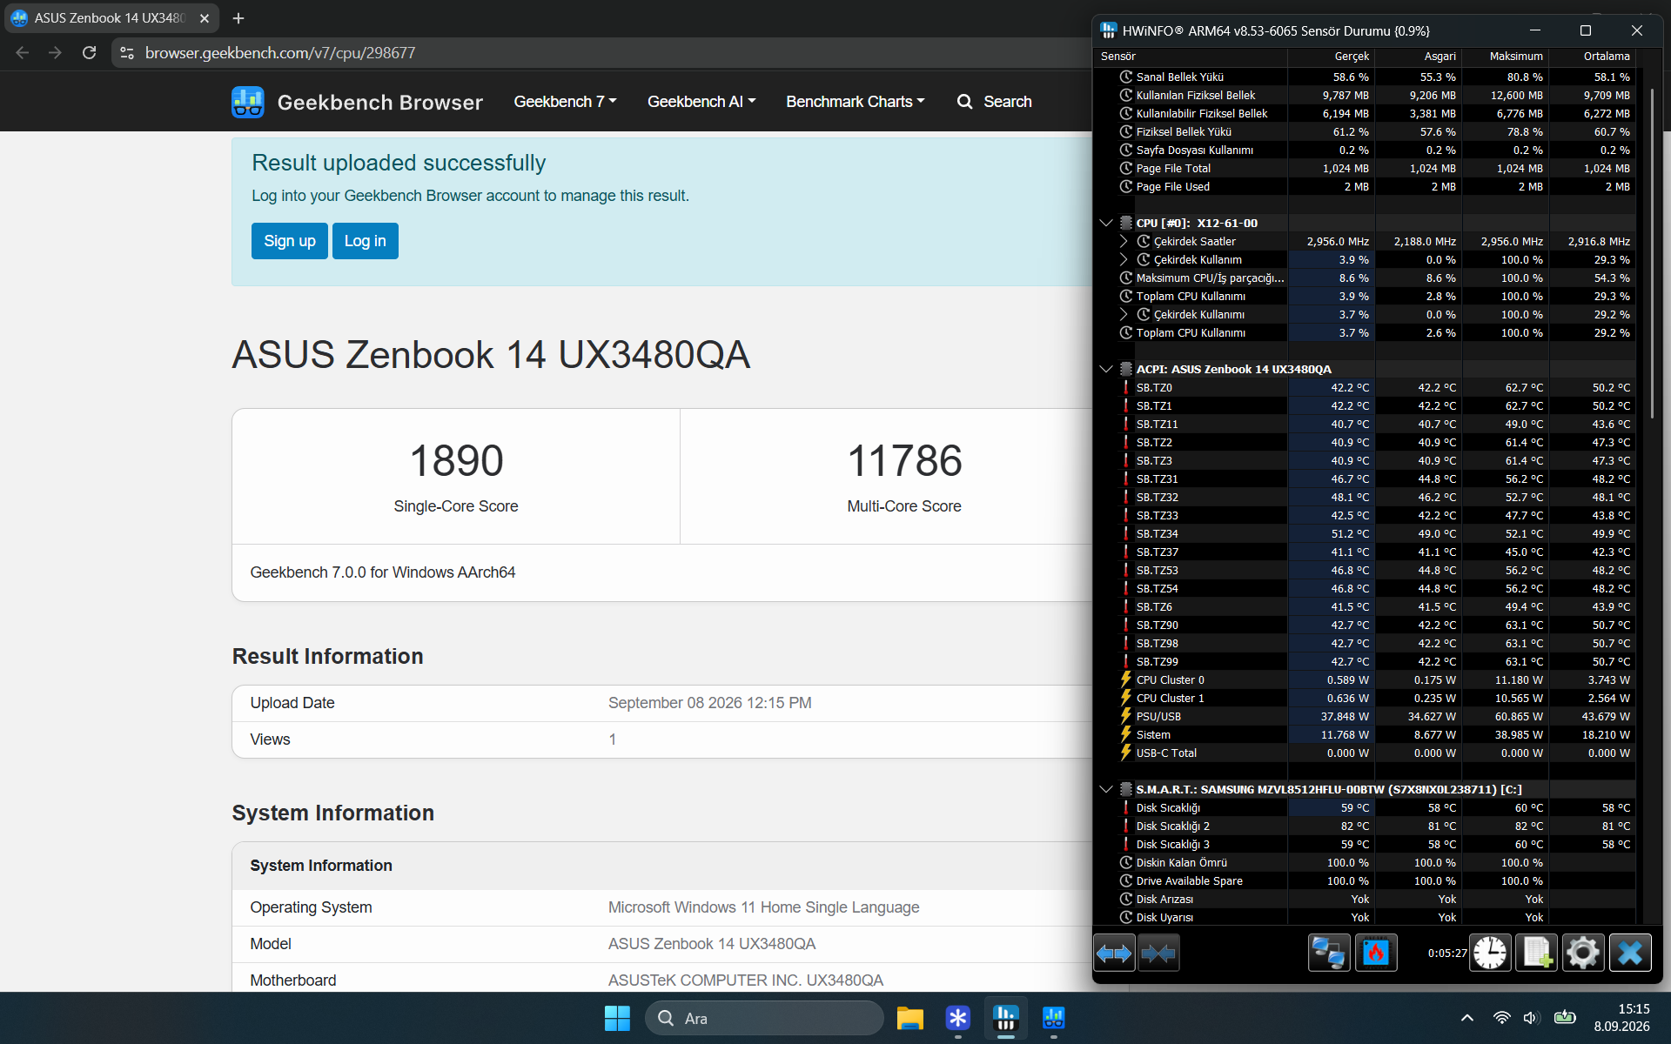Open File Explorer from the taskbar

coord(910,1018)
